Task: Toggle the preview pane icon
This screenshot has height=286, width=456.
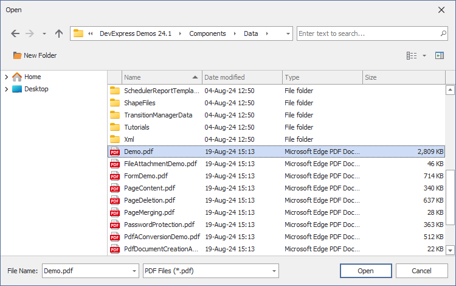Action: (440, 55)
